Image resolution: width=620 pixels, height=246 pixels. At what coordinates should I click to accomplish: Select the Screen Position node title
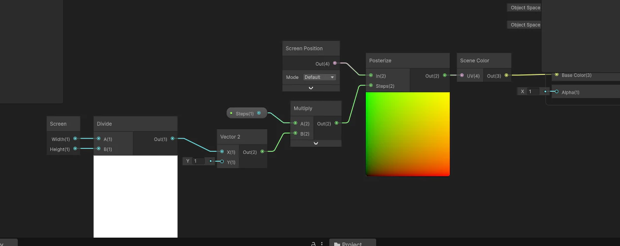tap(304, 48)
